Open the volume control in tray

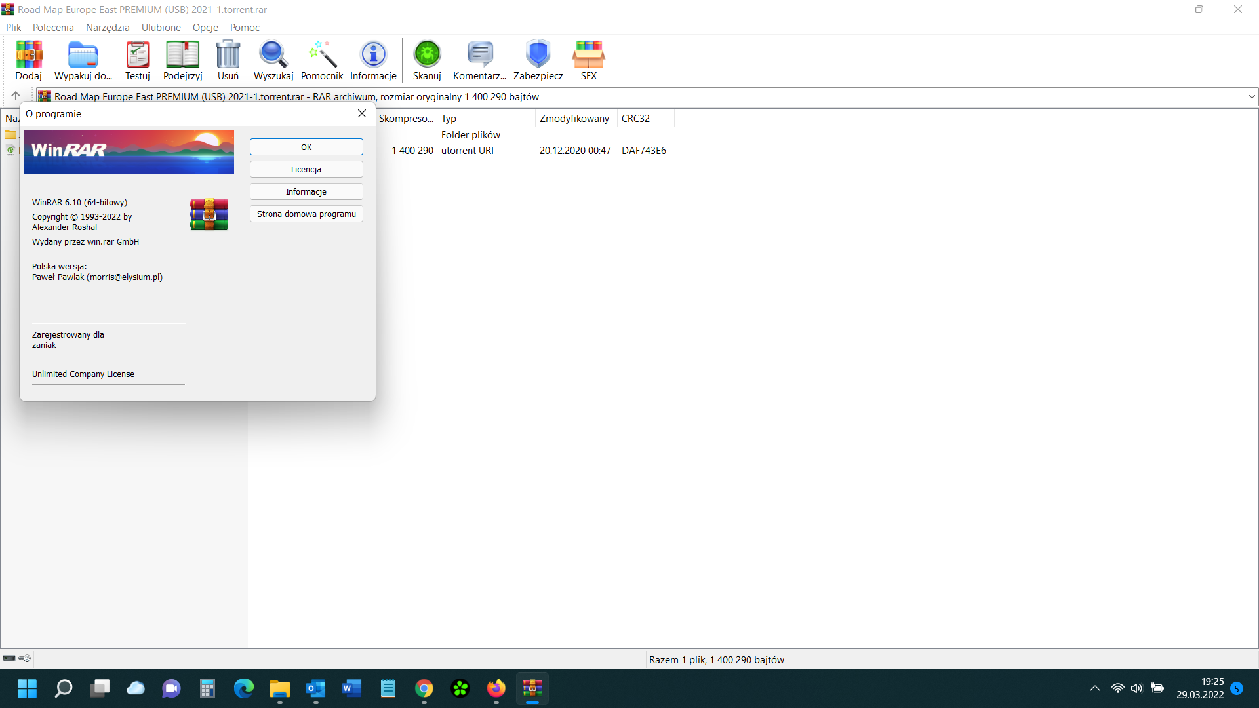(x=1137, y=688)
